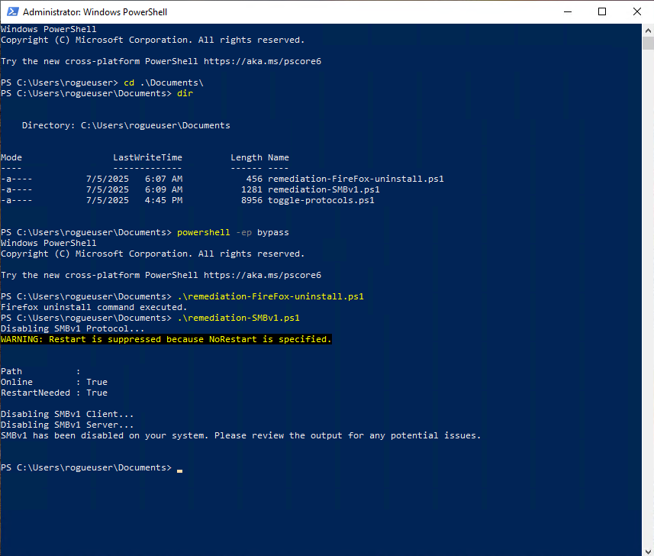Maximize the PowerShell window
This screenshot has height=556, width=654.
[602, 12]
